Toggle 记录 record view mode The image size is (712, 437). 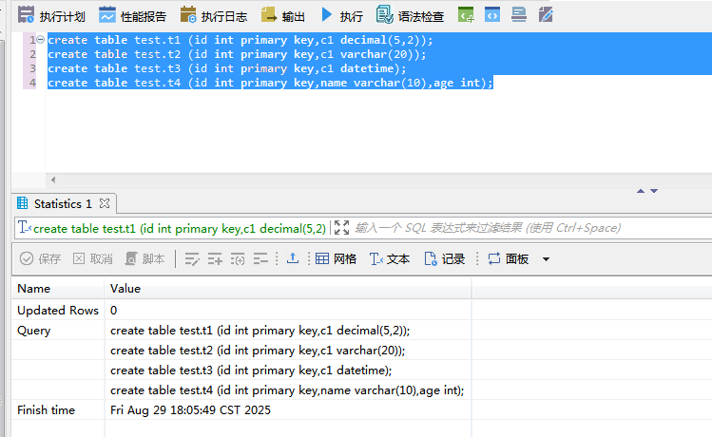coord(444,258)
